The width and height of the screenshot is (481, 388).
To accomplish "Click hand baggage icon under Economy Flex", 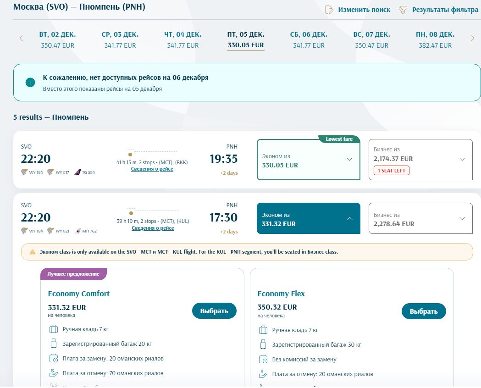I will (263, 330).
